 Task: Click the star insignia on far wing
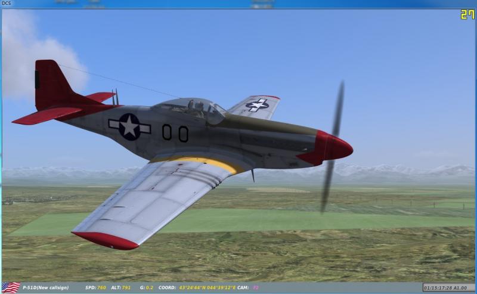point(257,105)
